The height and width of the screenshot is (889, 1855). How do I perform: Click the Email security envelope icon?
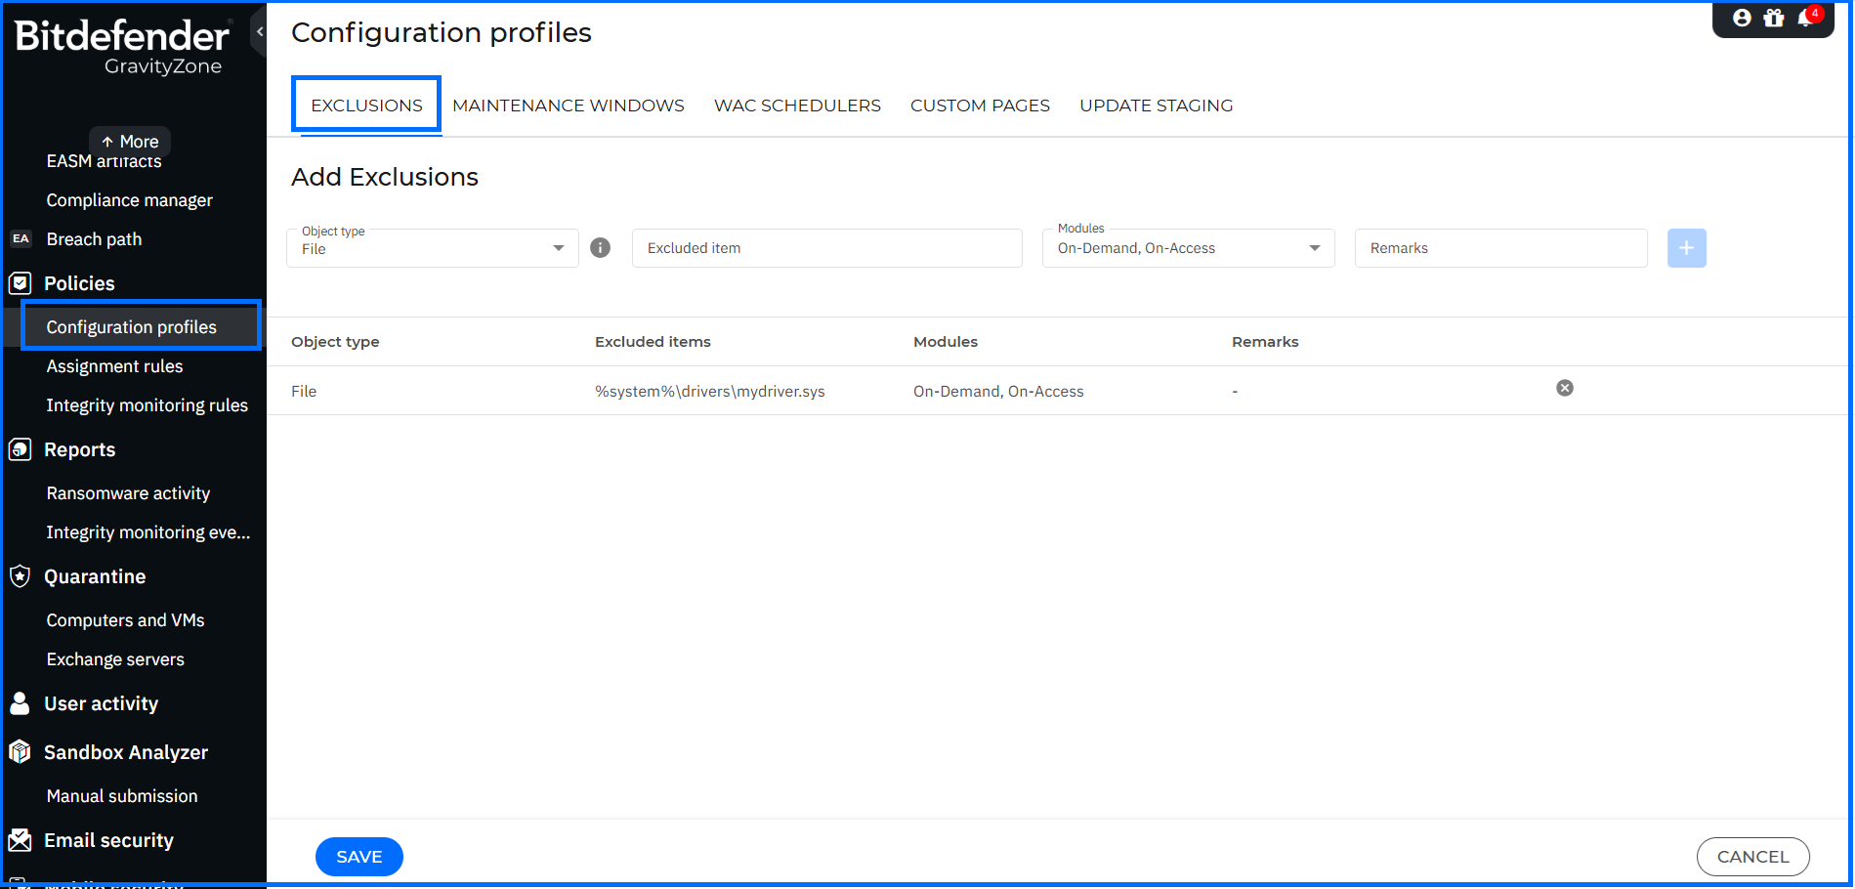point(20,840)
